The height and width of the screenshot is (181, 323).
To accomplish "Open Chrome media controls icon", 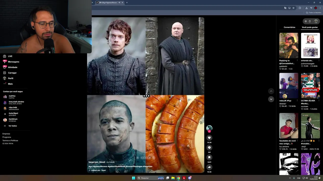I will click(311, 8).
